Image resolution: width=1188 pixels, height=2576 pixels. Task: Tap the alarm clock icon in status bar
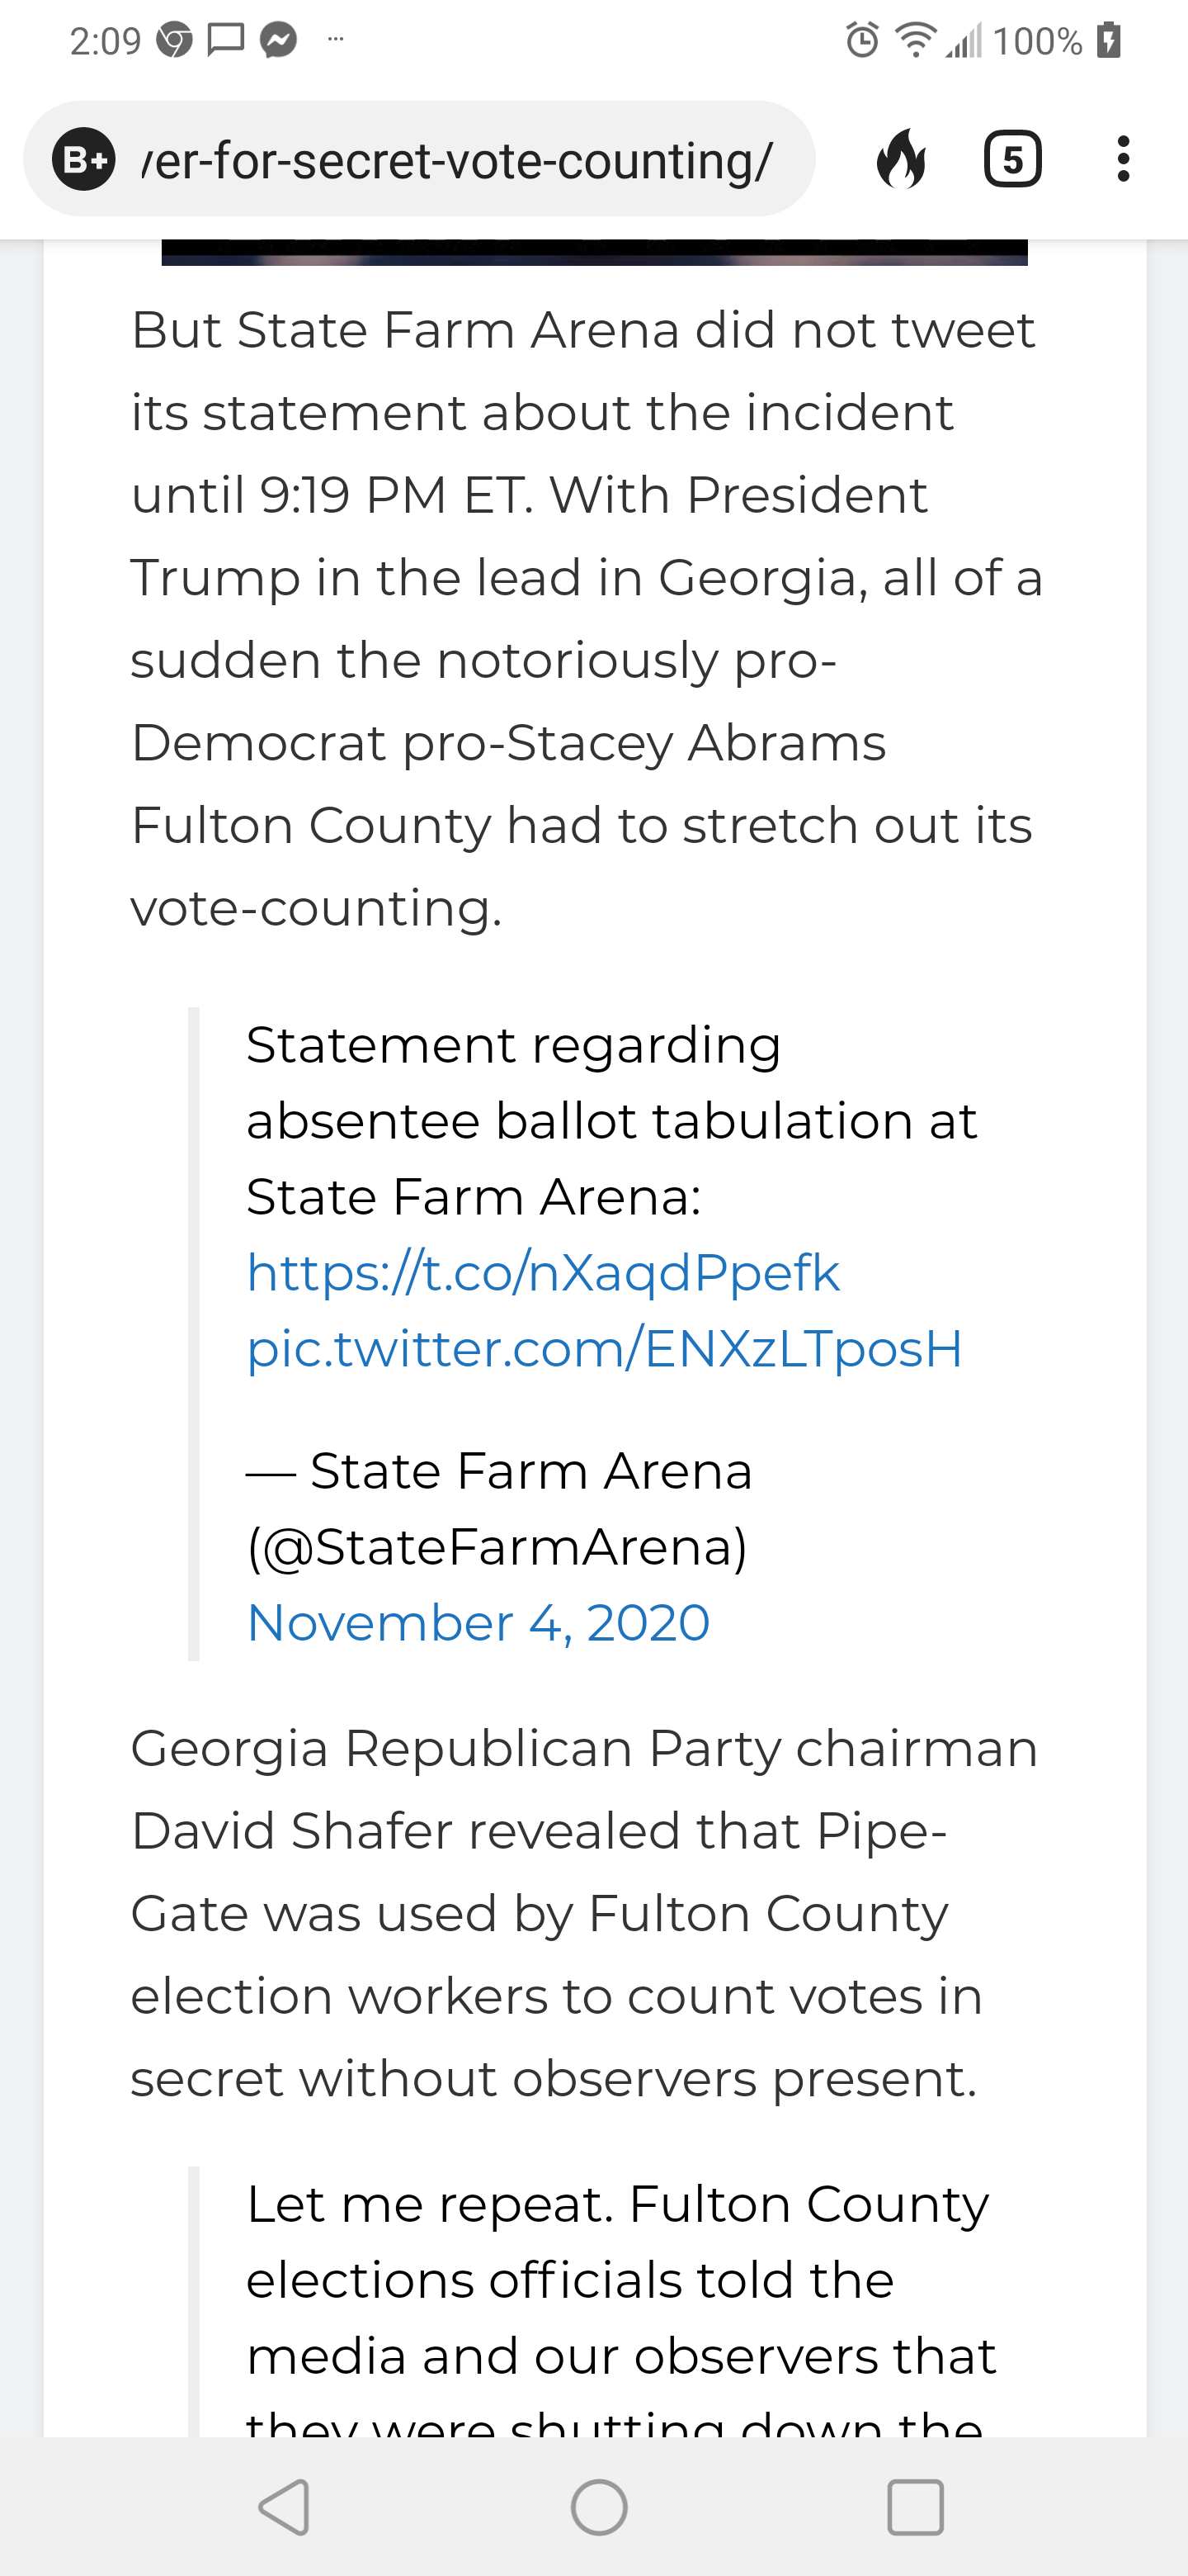862,40
